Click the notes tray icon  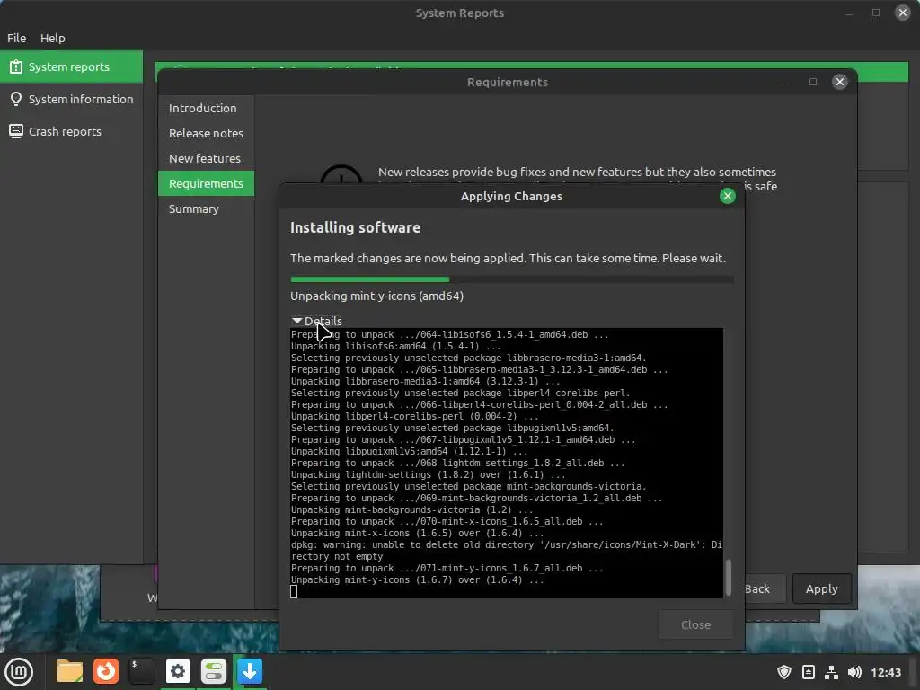point(808,672)
